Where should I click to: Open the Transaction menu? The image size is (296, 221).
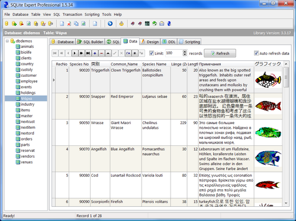tap(72, 14)
